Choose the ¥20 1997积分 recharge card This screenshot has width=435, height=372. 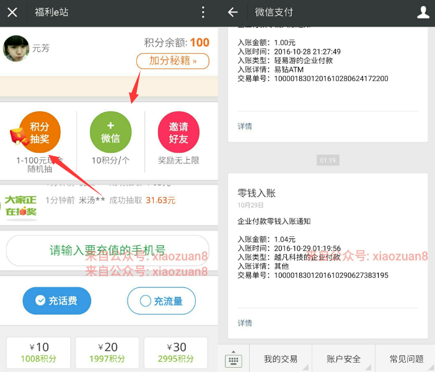point(107,352)
